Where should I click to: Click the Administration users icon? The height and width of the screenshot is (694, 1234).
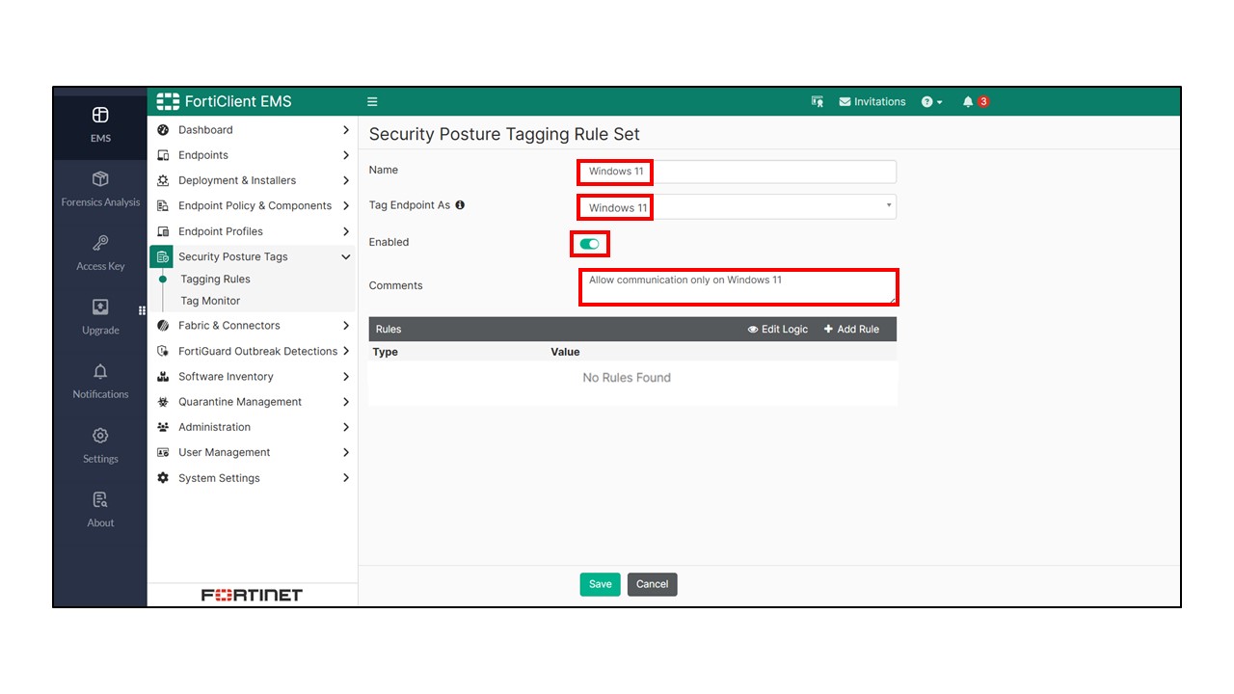pos(163,427)
